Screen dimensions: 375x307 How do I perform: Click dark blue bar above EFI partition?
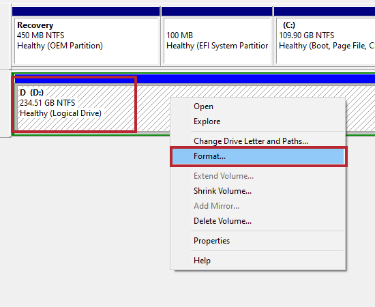217,11
